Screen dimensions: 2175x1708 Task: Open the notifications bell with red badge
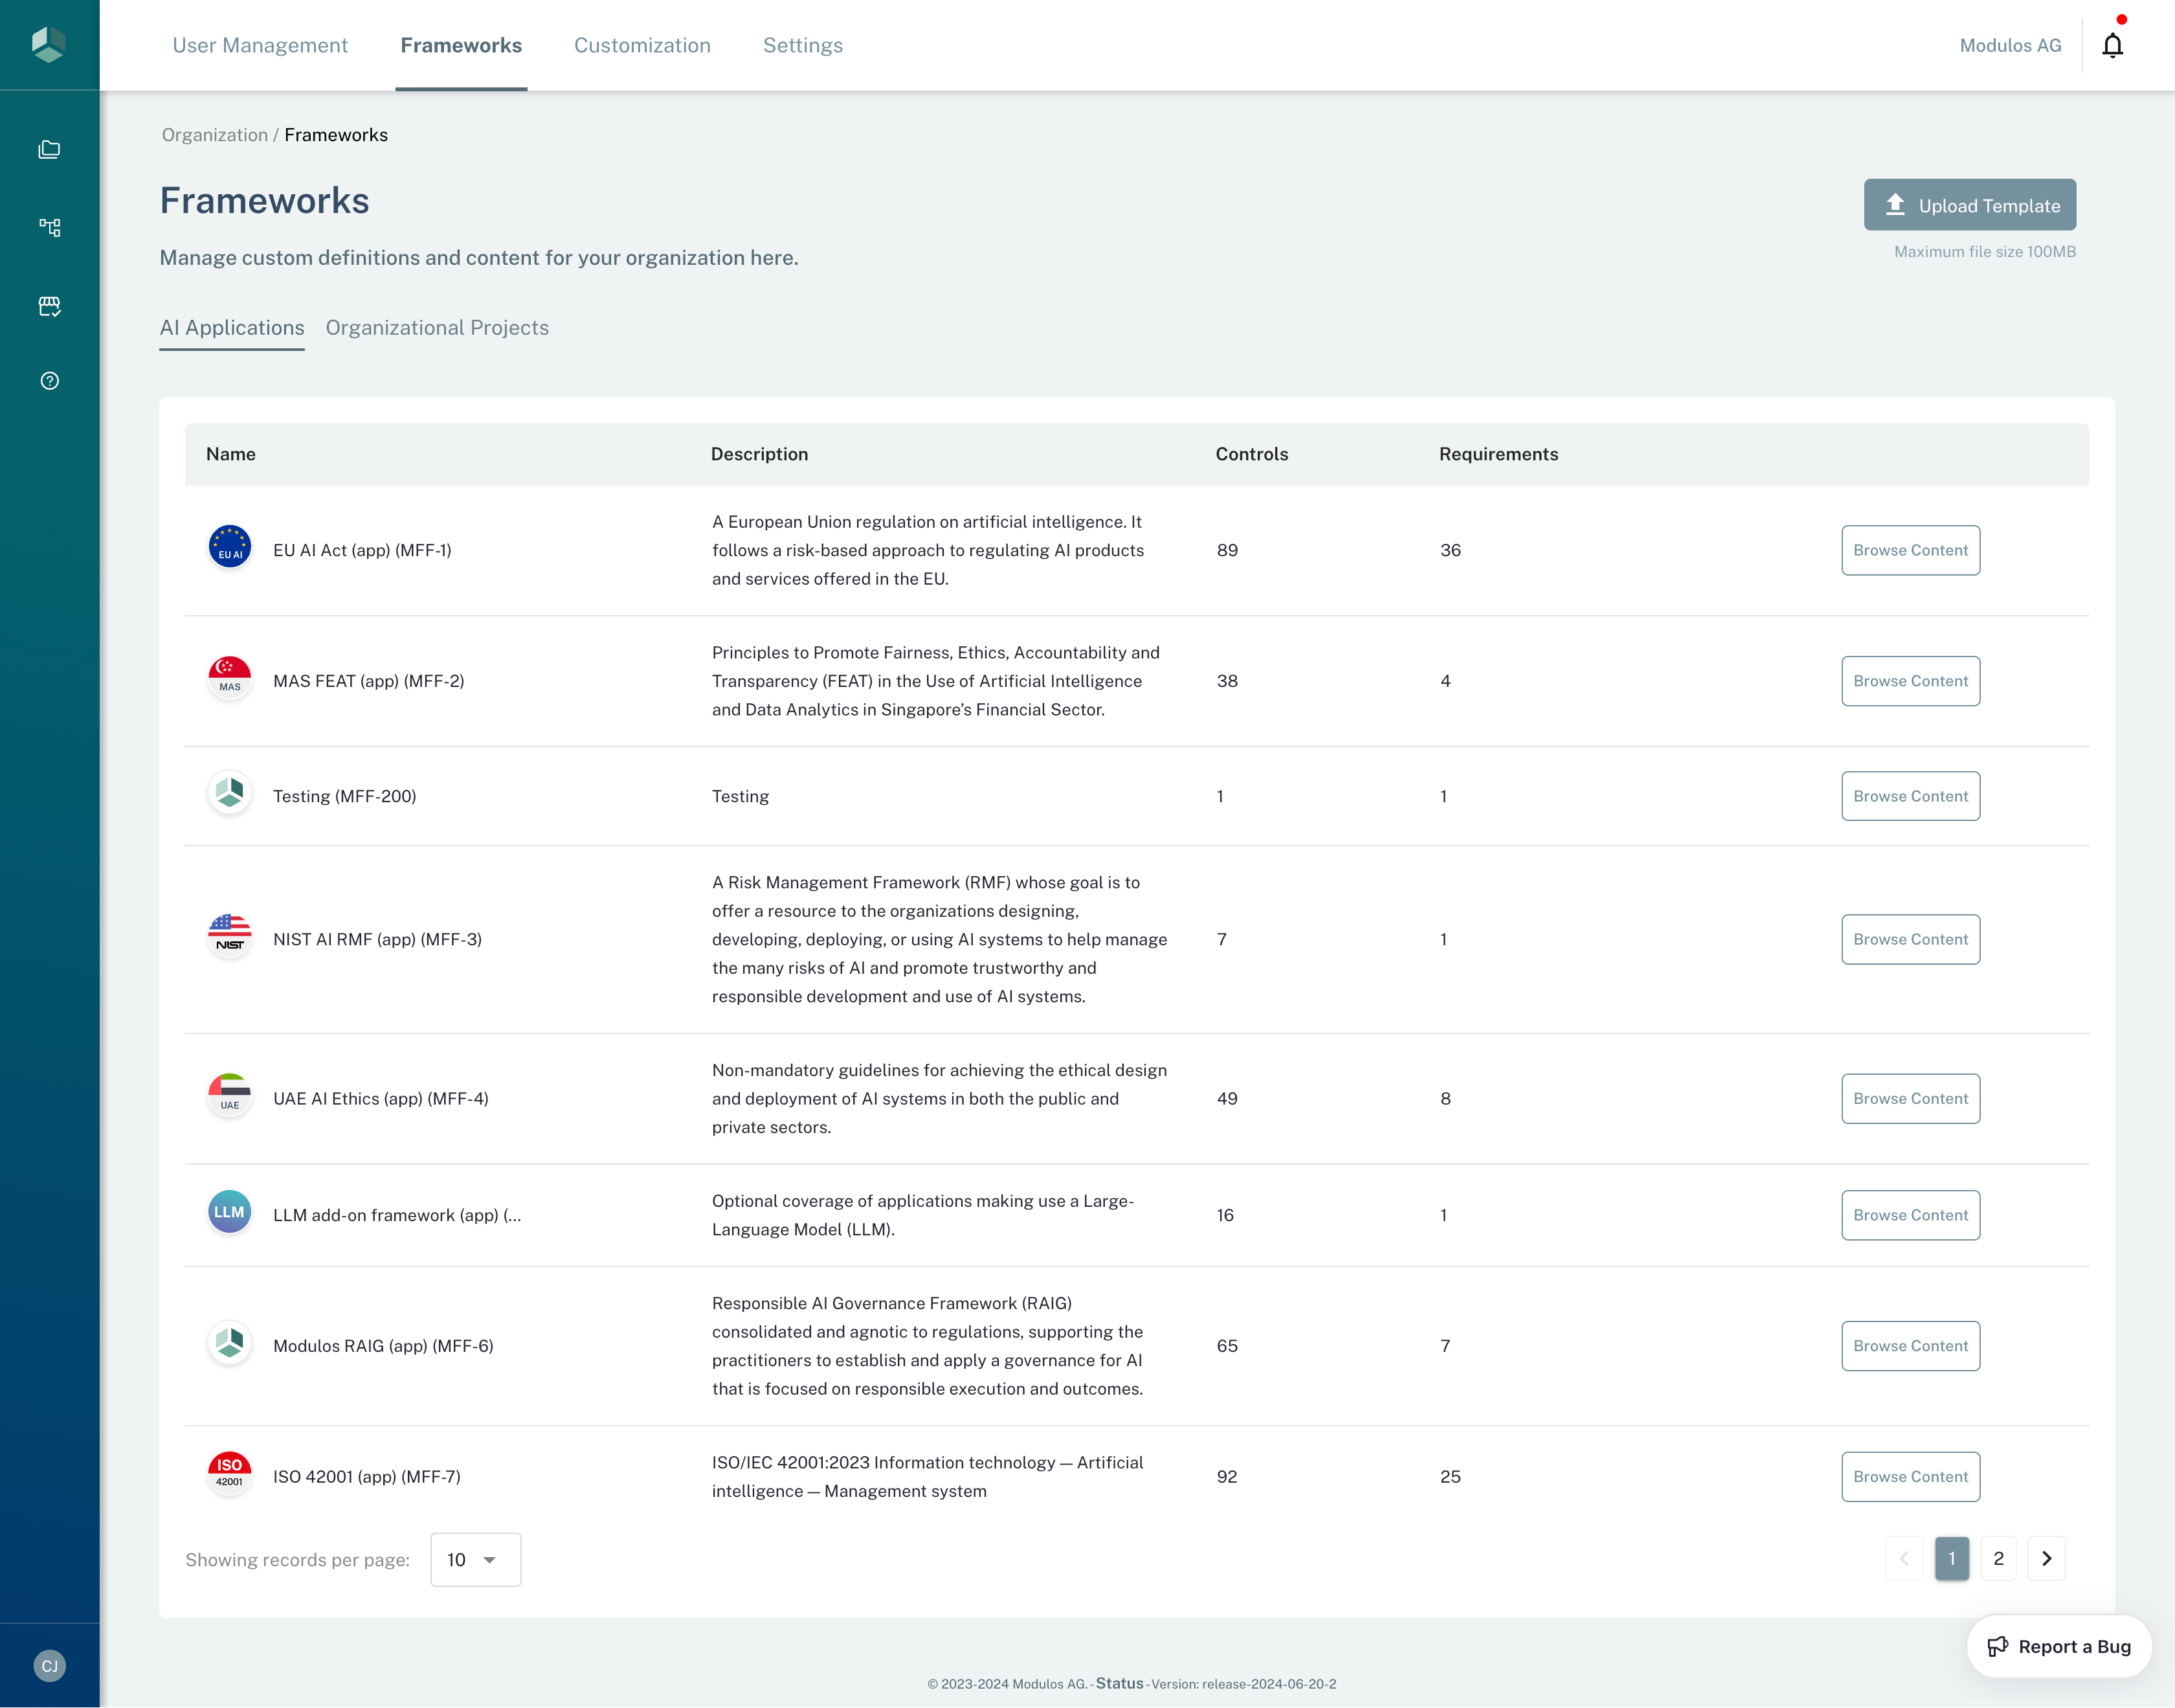click(x=2112, y=44)
